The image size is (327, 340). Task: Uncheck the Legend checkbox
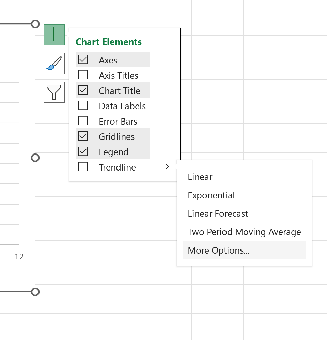(83, 151)
